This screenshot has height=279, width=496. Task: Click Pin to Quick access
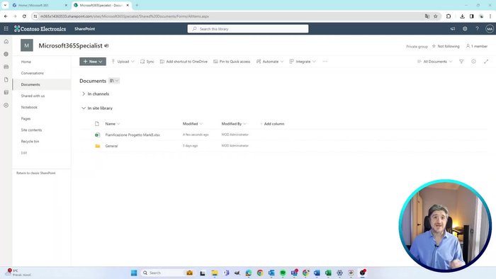pyautogui.click(x=232, y=62)
